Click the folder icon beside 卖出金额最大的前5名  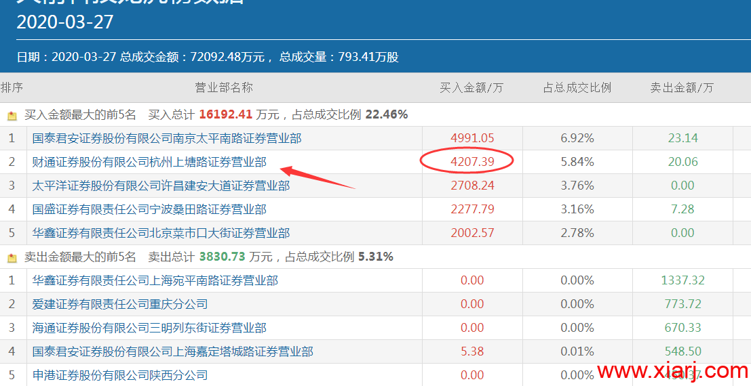[x=12, y=258]
